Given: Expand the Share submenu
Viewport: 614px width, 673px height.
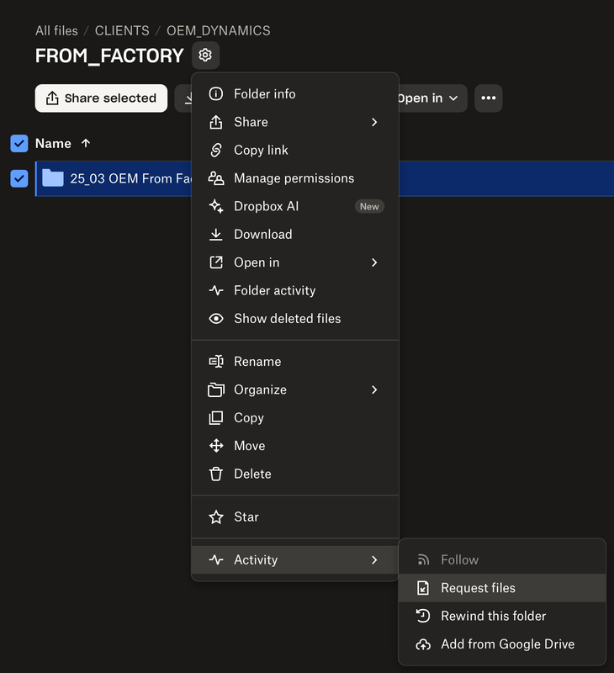Looking at the screenshot, I should click(x=374, y=122).
